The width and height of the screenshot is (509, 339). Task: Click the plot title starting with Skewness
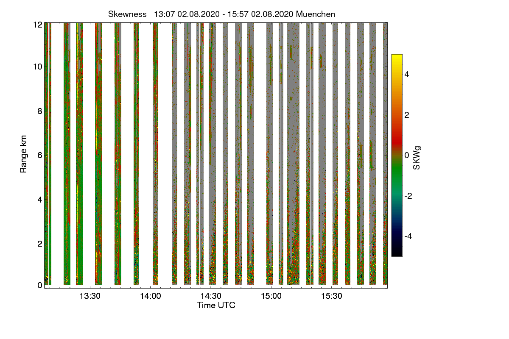coord(221,14)
